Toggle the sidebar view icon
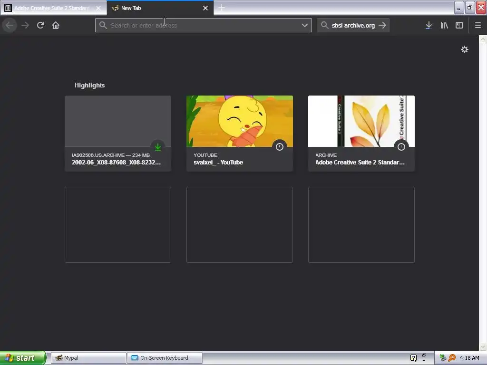 click(459, 25)
